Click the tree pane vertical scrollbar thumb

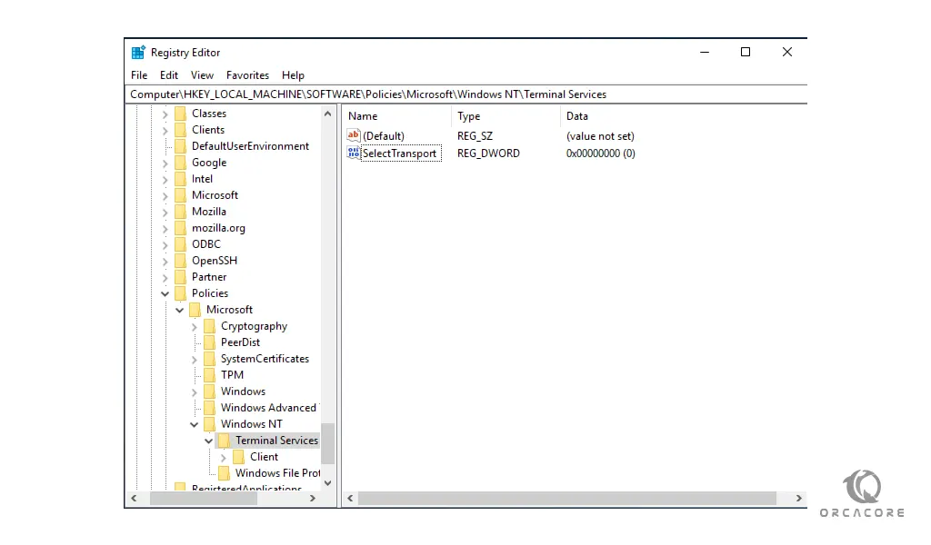pyautogui.click(x=327, y=443)
